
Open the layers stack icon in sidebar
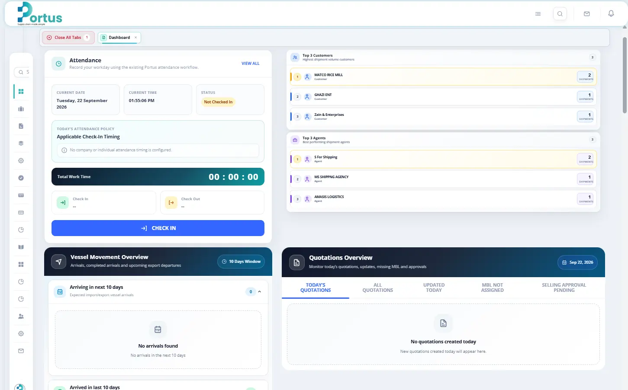pos(21,144)
